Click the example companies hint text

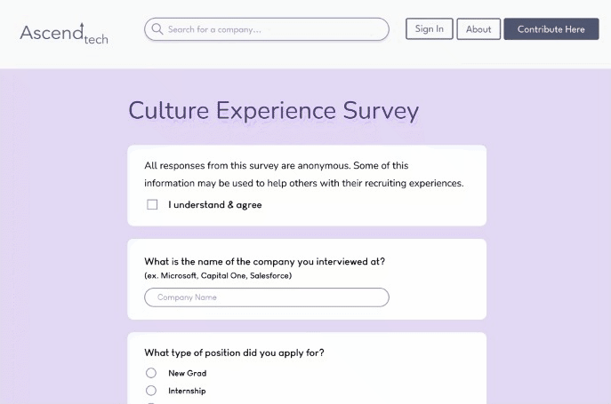coord(218,275)
